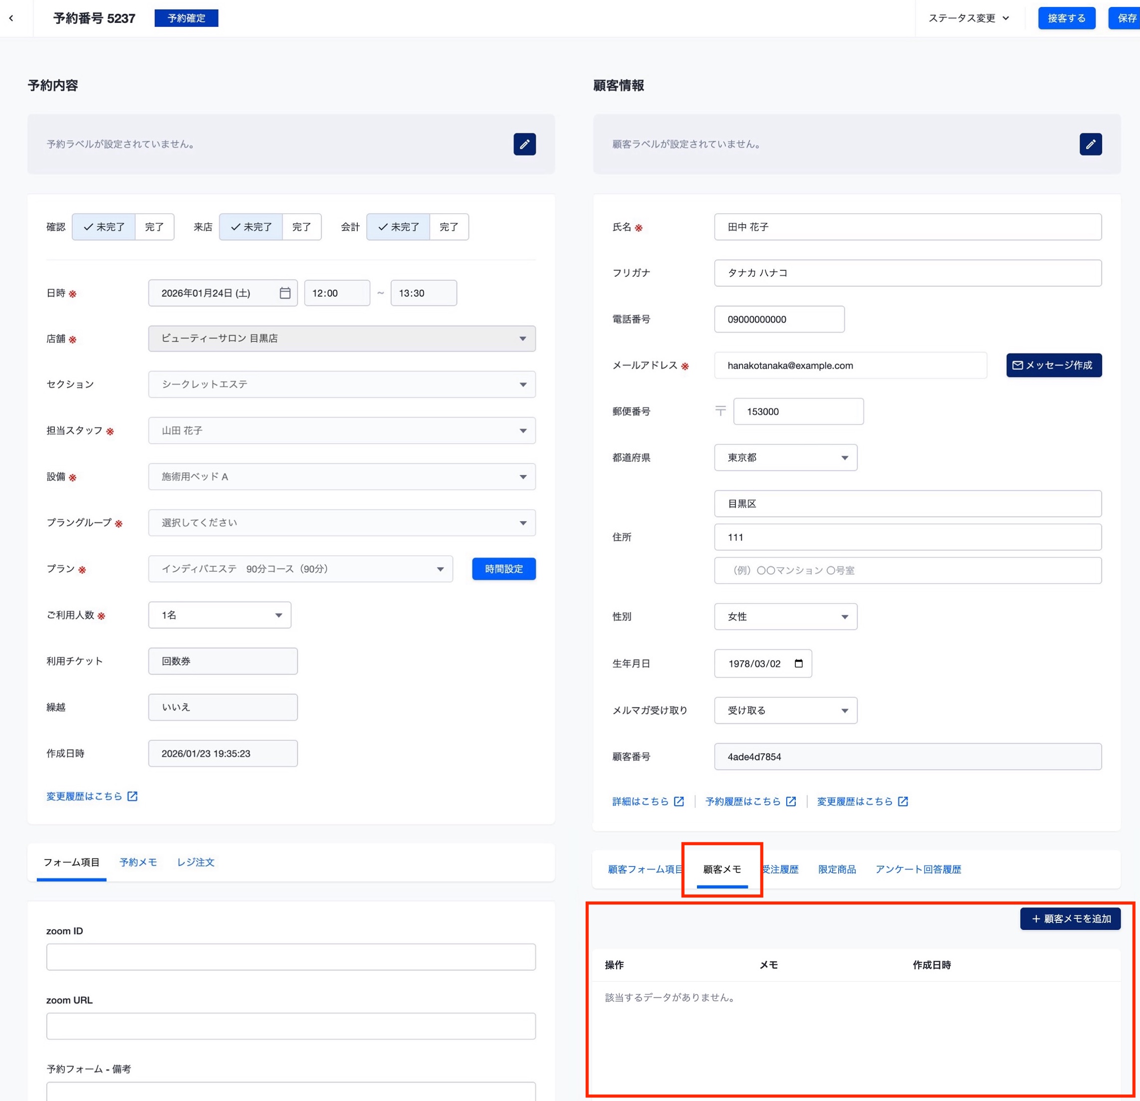Click 接客する button
The width and height of the screenshot is (1140, 1101).
1066,18
